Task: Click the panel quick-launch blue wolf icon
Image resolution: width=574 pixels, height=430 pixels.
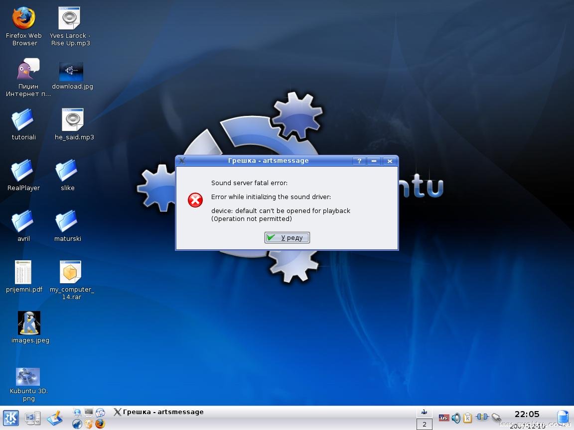Action: pos(77,424)
